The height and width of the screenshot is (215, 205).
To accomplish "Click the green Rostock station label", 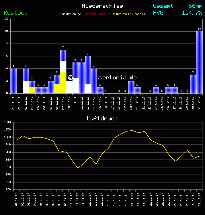I will (15, 13).
